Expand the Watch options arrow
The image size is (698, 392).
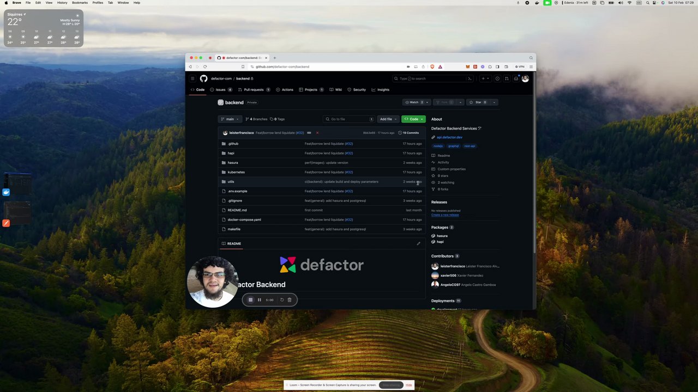tap(428, 102)
